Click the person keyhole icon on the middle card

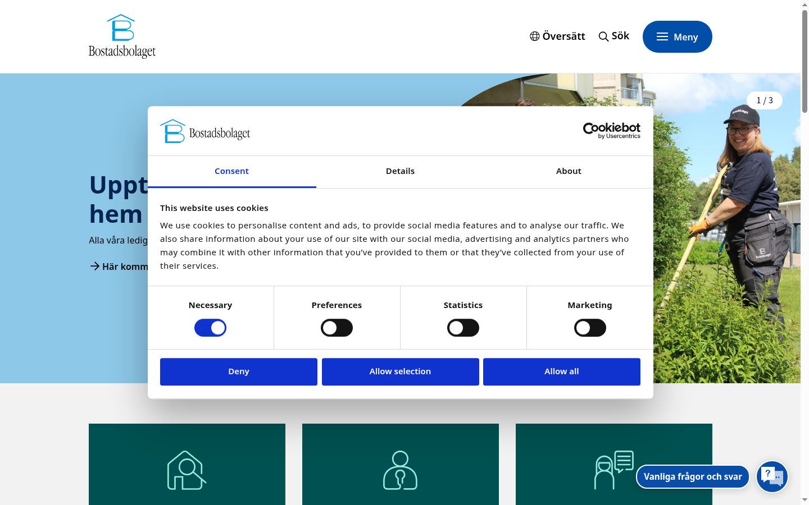point(400,470)
